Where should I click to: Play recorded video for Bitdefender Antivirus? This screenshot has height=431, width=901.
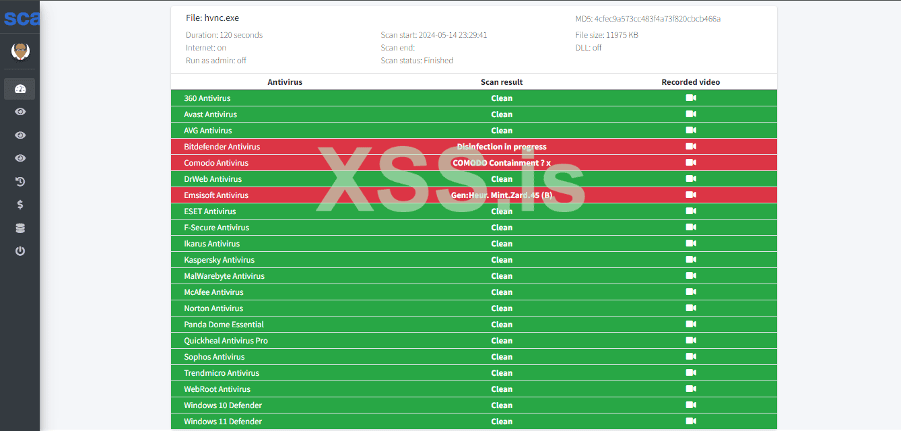691,146
